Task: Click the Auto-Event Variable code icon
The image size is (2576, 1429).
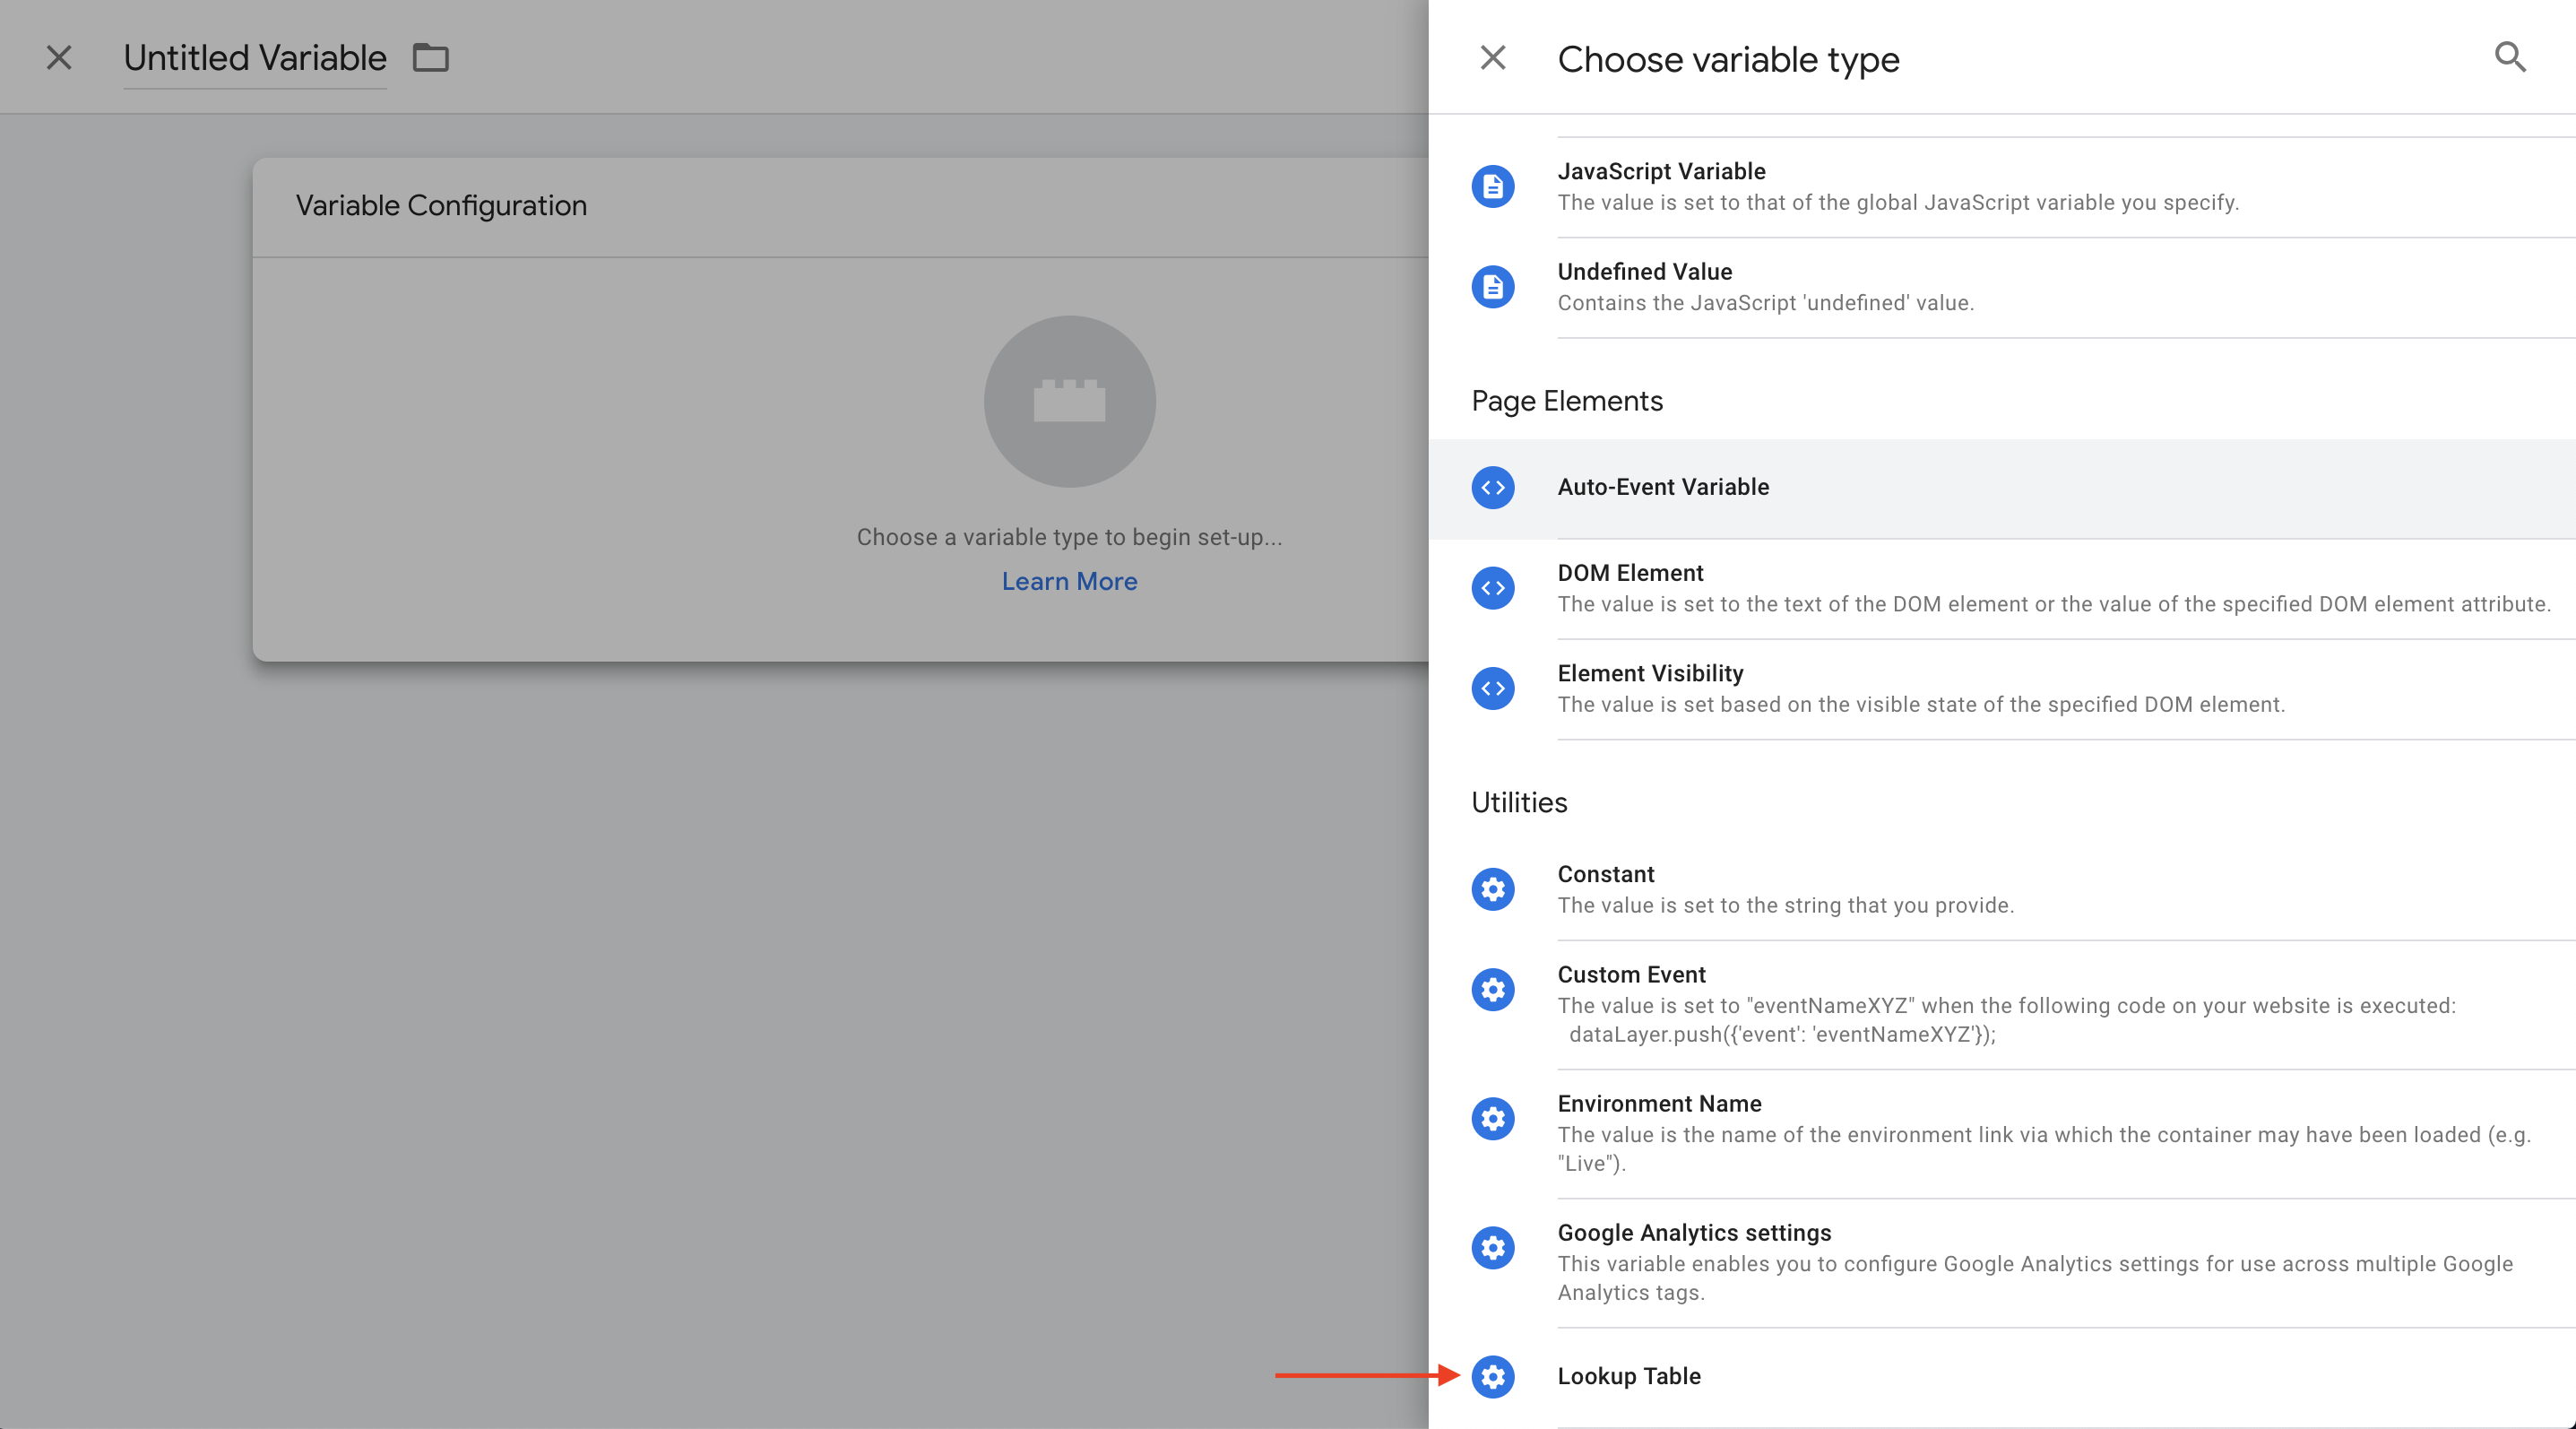Action: (x=1492, y=488)
